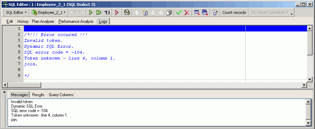This screenshot has width=315, height=129.
Task: Click the dotted arc square toolbar icon
Action: [215, 13]
